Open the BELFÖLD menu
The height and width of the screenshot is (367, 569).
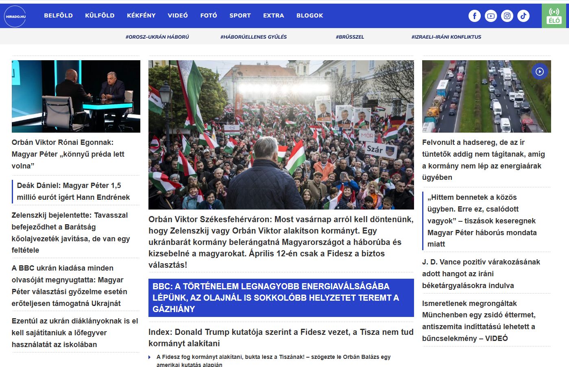pyautogui.click(x=58, y=15)
